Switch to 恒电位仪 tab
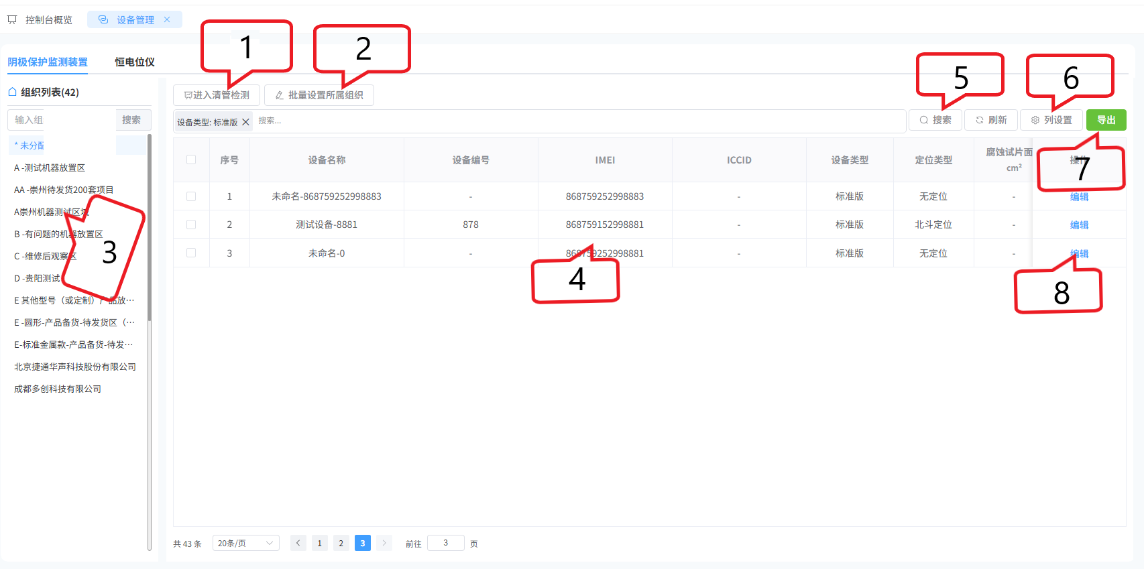1144x569 pixels. pyautogui.click(x=135, y=62)
